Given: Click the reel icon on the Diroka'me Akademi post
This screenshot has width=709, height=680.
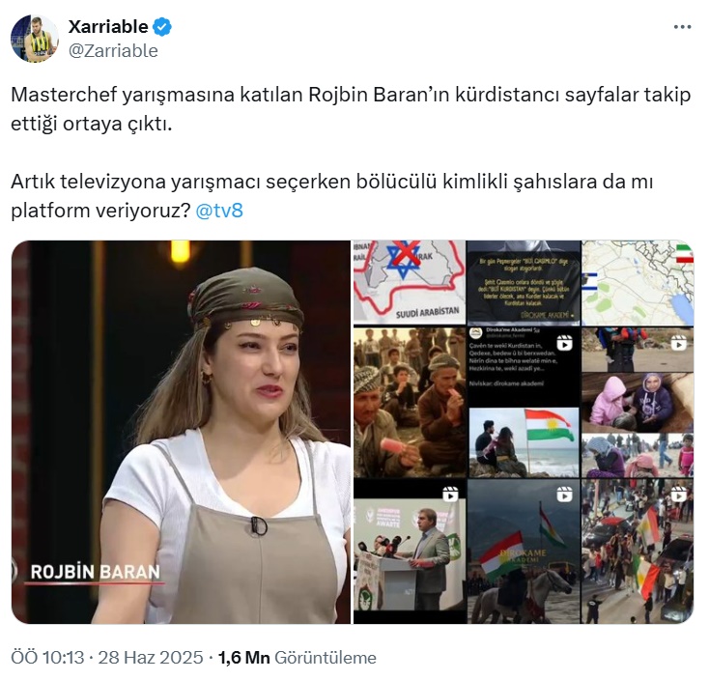Looking at the screenshot, I should point(564,343).
